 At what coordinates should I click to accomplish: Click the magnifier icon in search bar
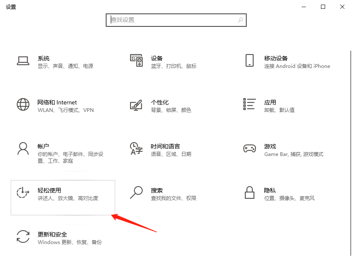[x=240, y=20]
